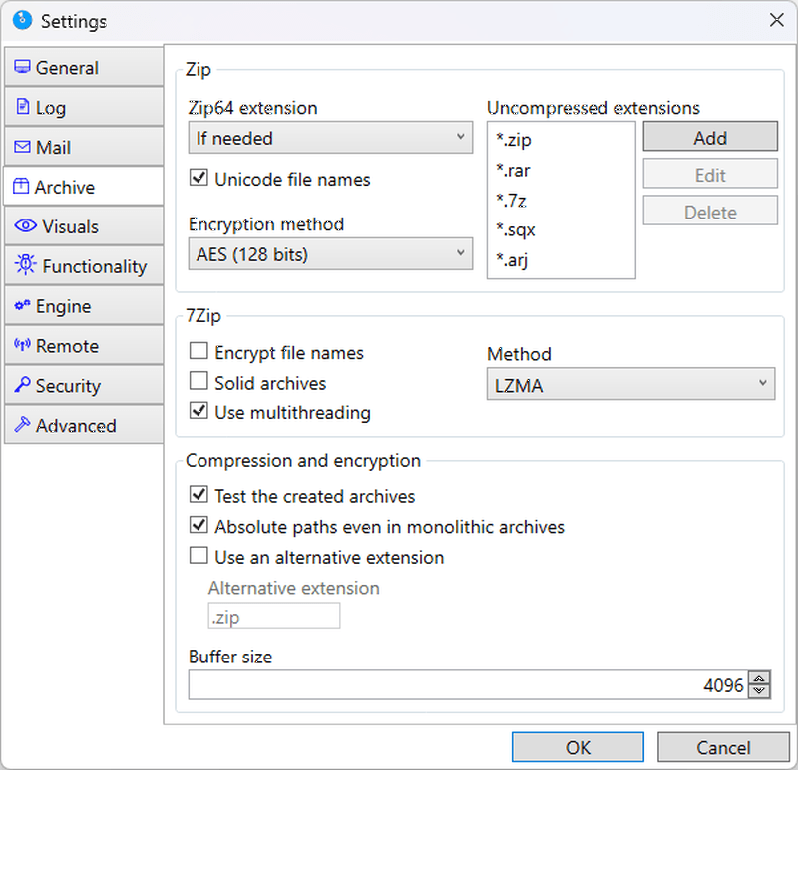Tick the Solid archives checkbox
The height and width of the screenshot is (878, 798).
point(199,381)
